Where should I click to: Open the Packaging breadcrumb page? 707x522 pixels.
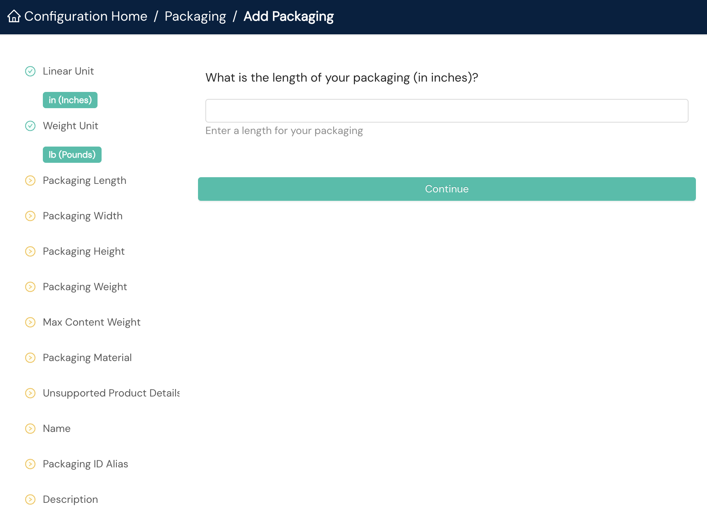coord(195,17)
